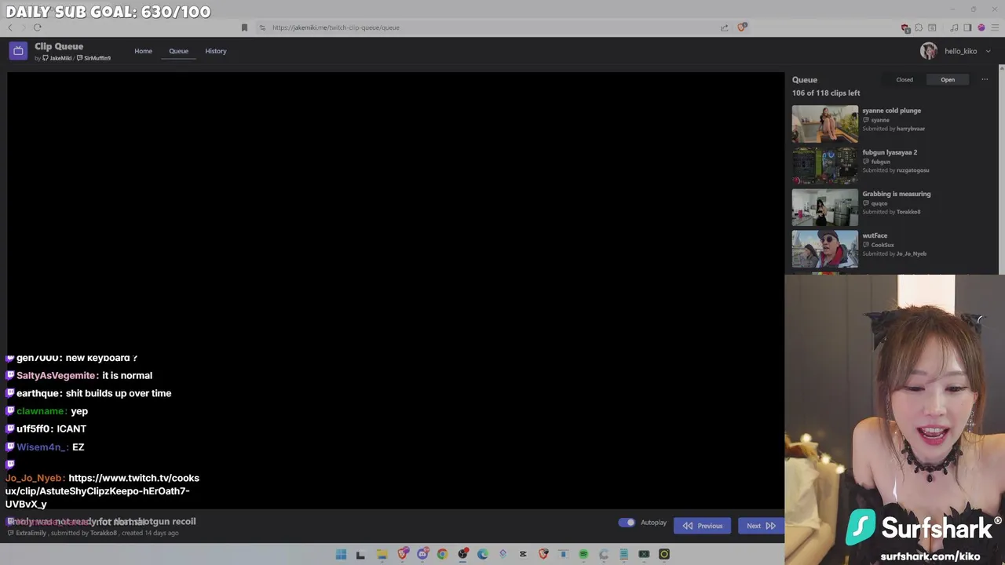Switch to the Queue tab
Viewport: 1005px width, 565px height.
click(x=178, y=51)
